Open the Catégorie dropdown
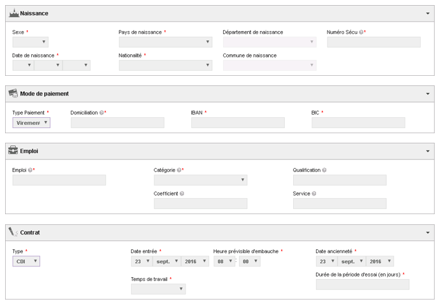The image size is (441, 304). pyautogui.click(x=201, y=180)
